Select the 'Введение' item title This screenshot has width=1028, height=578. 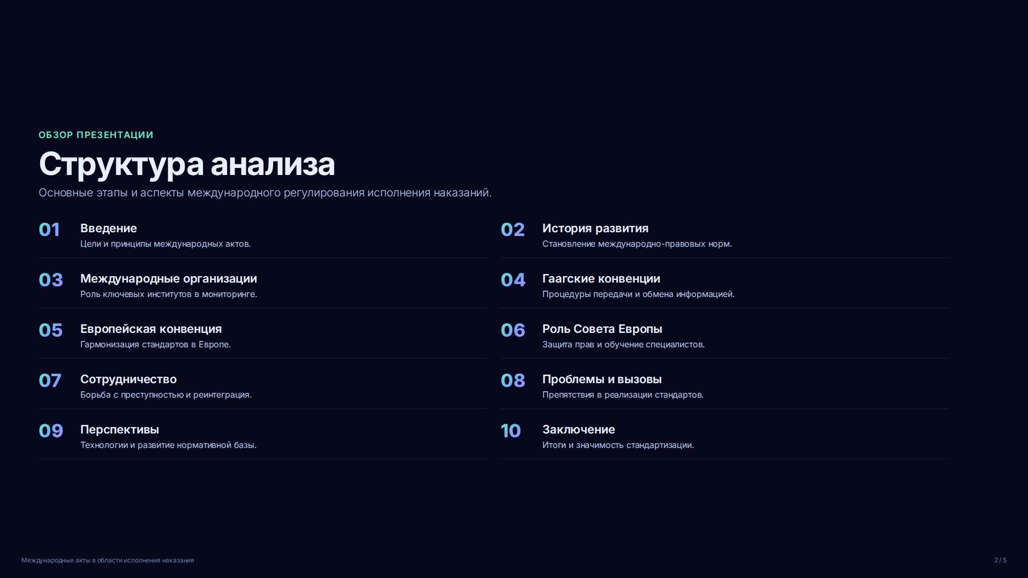(x=109, y=229)
